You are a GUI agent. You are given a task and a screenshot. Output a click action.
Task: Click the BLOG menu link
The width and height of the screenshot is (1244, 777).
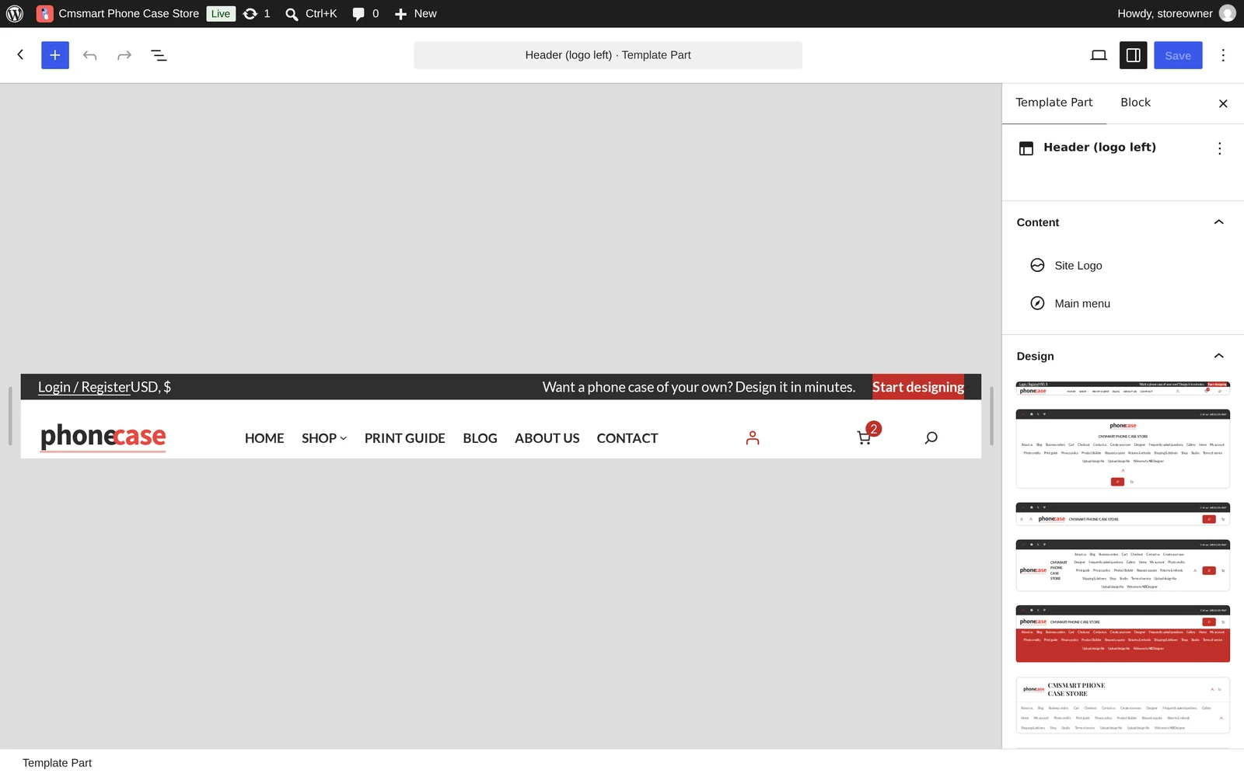click(480, 438)
